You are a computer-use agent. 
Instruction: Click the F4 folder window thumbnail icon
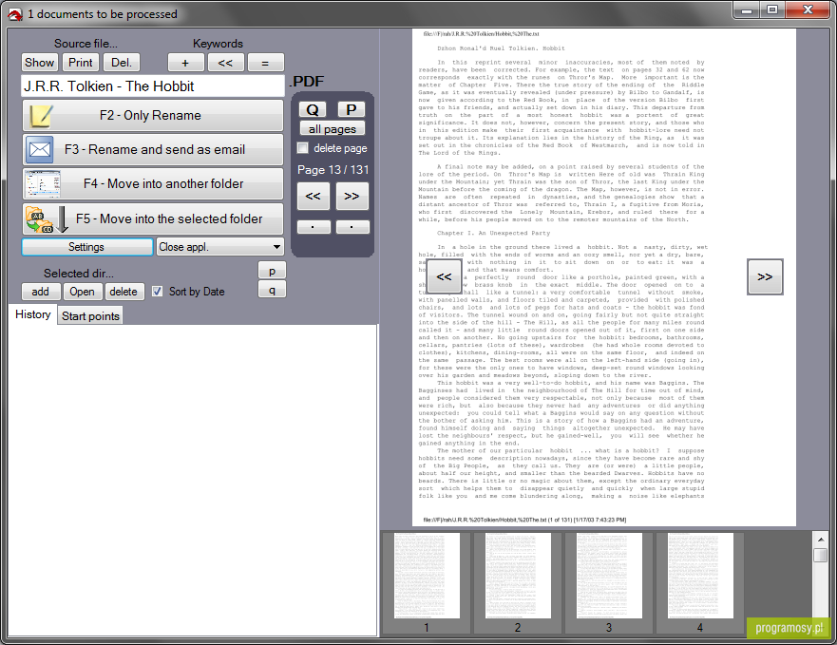click(x=42, y=184)
